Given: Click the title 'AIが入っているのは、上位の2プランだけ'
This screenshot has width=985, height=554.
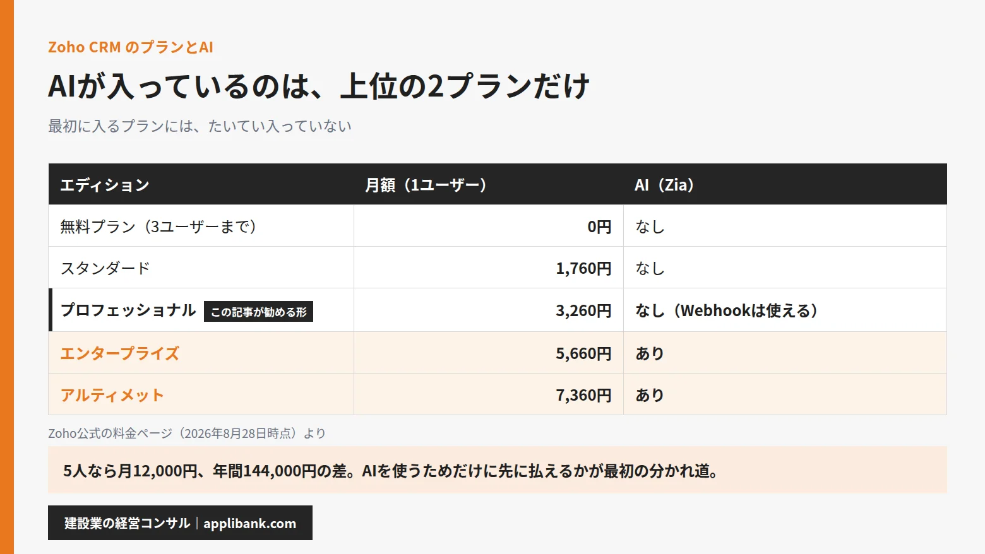Looking at the screenshot, I should point(319,86).
